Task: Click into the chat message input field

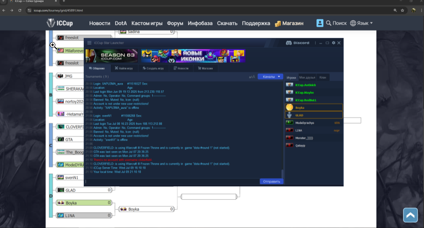Action: (x=172, y=181)
